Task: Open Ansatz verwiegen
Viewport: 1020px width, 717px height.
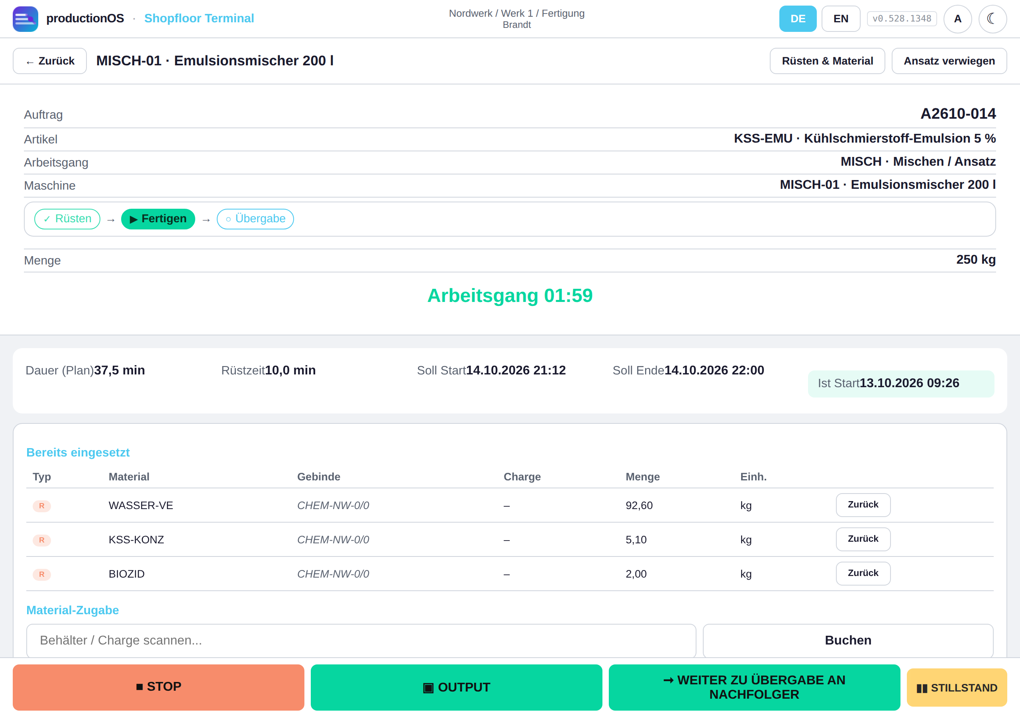Action: tap(949, 61)
